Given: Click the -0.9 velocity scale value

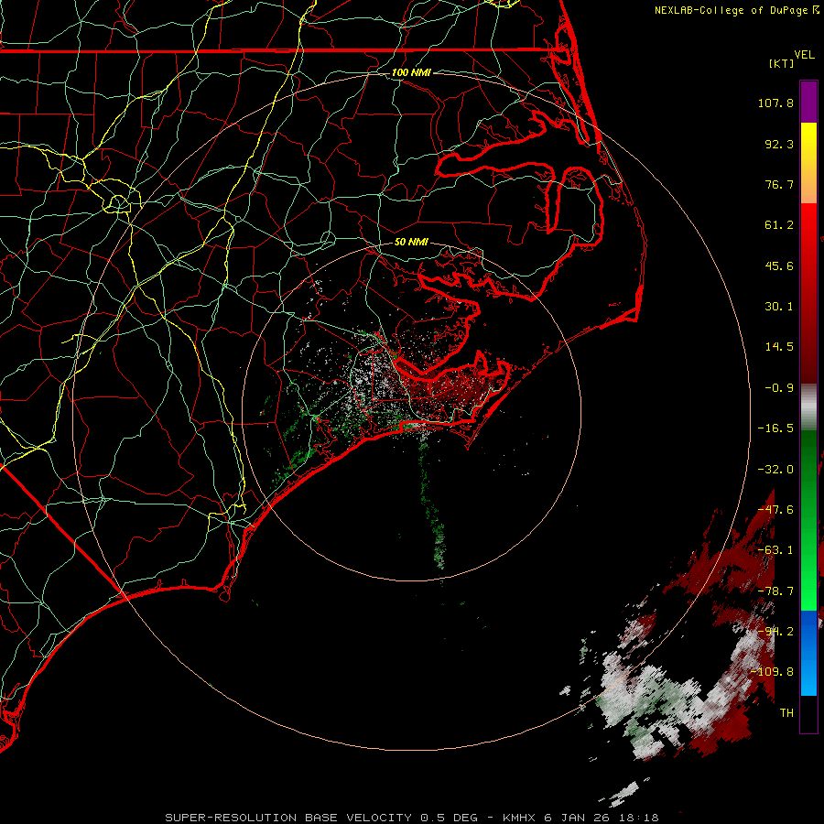Looking at the screenshot, I should [779, 388].
